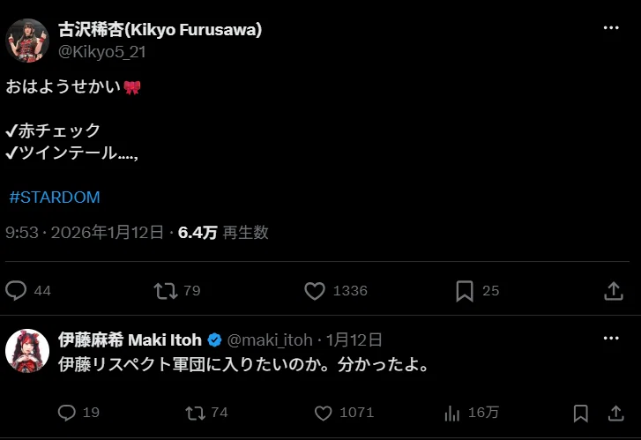
Task: Open more options on Maki Itoh's reply
Action: click(611, 339)
